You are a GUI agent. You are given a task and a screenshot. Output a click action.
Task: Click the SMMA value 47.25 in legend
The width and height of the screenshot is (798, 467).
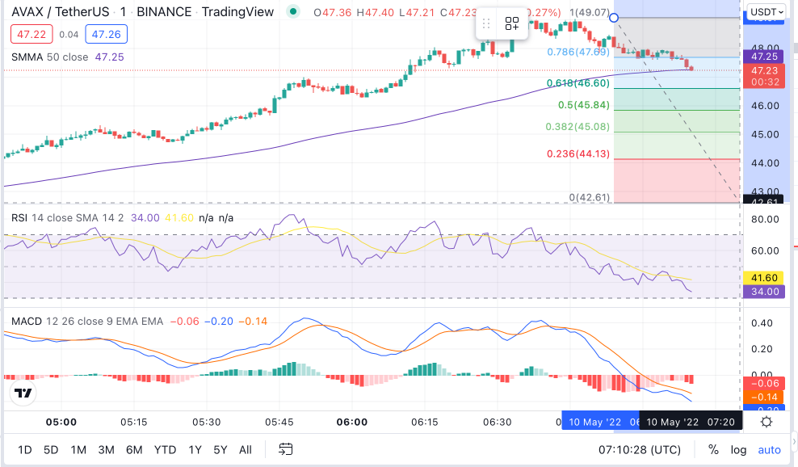[x=109, y=57]
